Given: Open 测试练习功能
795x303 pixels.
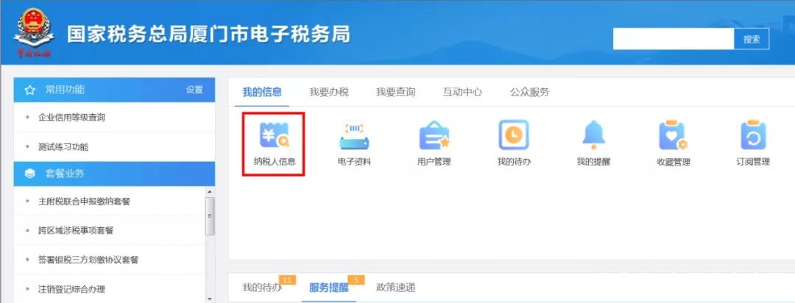Looking at the screenshot, I should (63, 147).
